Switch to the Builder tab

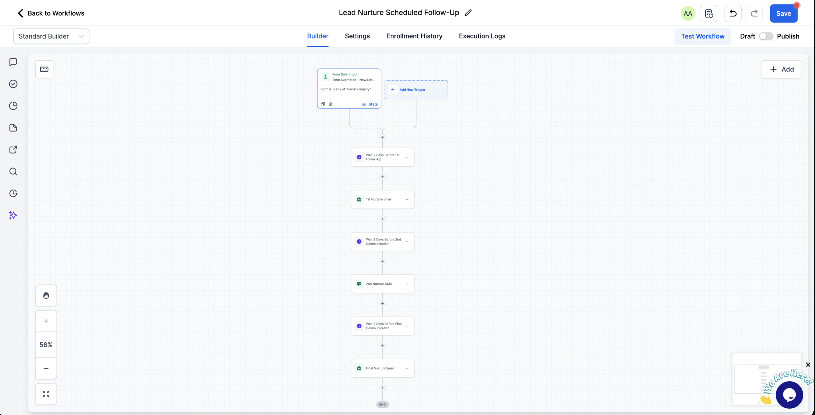[318, 36]
